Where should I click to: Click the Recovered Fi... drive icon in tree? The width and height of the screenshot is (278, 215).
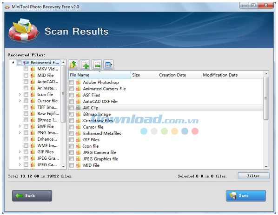[26, 63]
